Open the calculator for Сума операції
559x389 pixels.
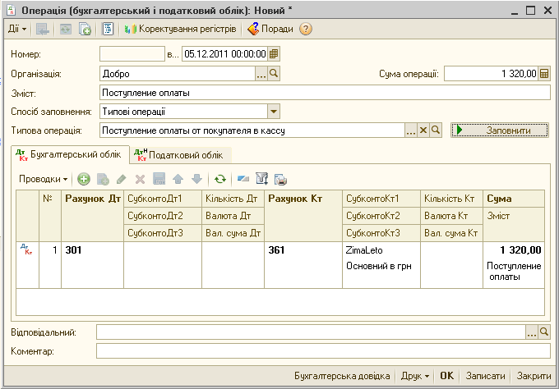544,74
